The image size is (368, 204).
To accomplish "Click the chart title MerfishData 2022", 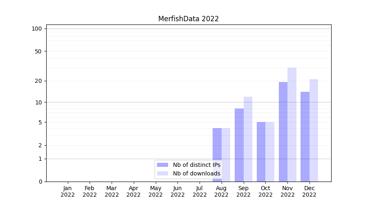I will click(x=188, y=19).
